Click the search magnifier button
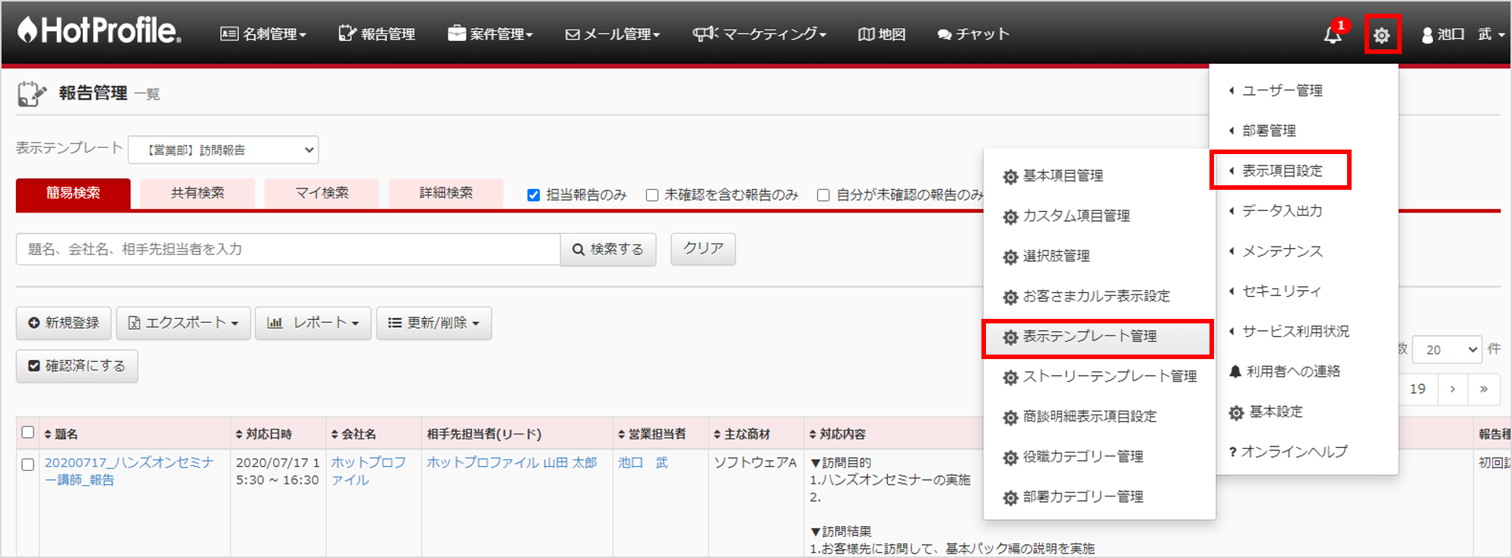This screenshot has width=1512, height=558. (x=608, y=250)
